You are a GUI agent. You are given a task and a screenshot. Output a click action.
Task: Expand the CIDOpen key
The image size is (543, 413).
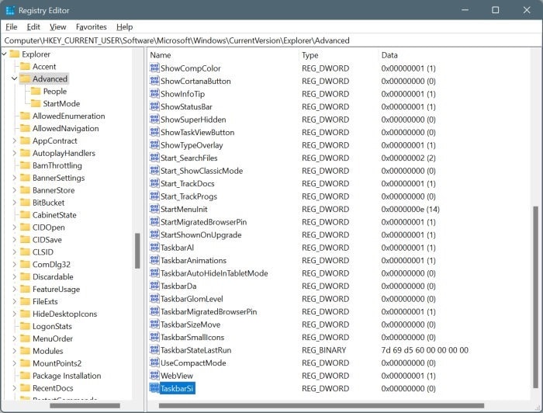[x=14, y=227]
